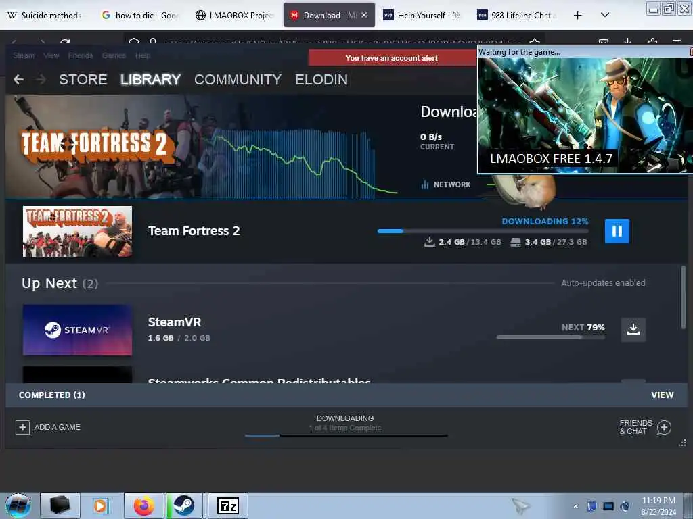Start the SteamVR download with its arrow button
Viewport: 693px width, 519px height.
tap(633, 329)
